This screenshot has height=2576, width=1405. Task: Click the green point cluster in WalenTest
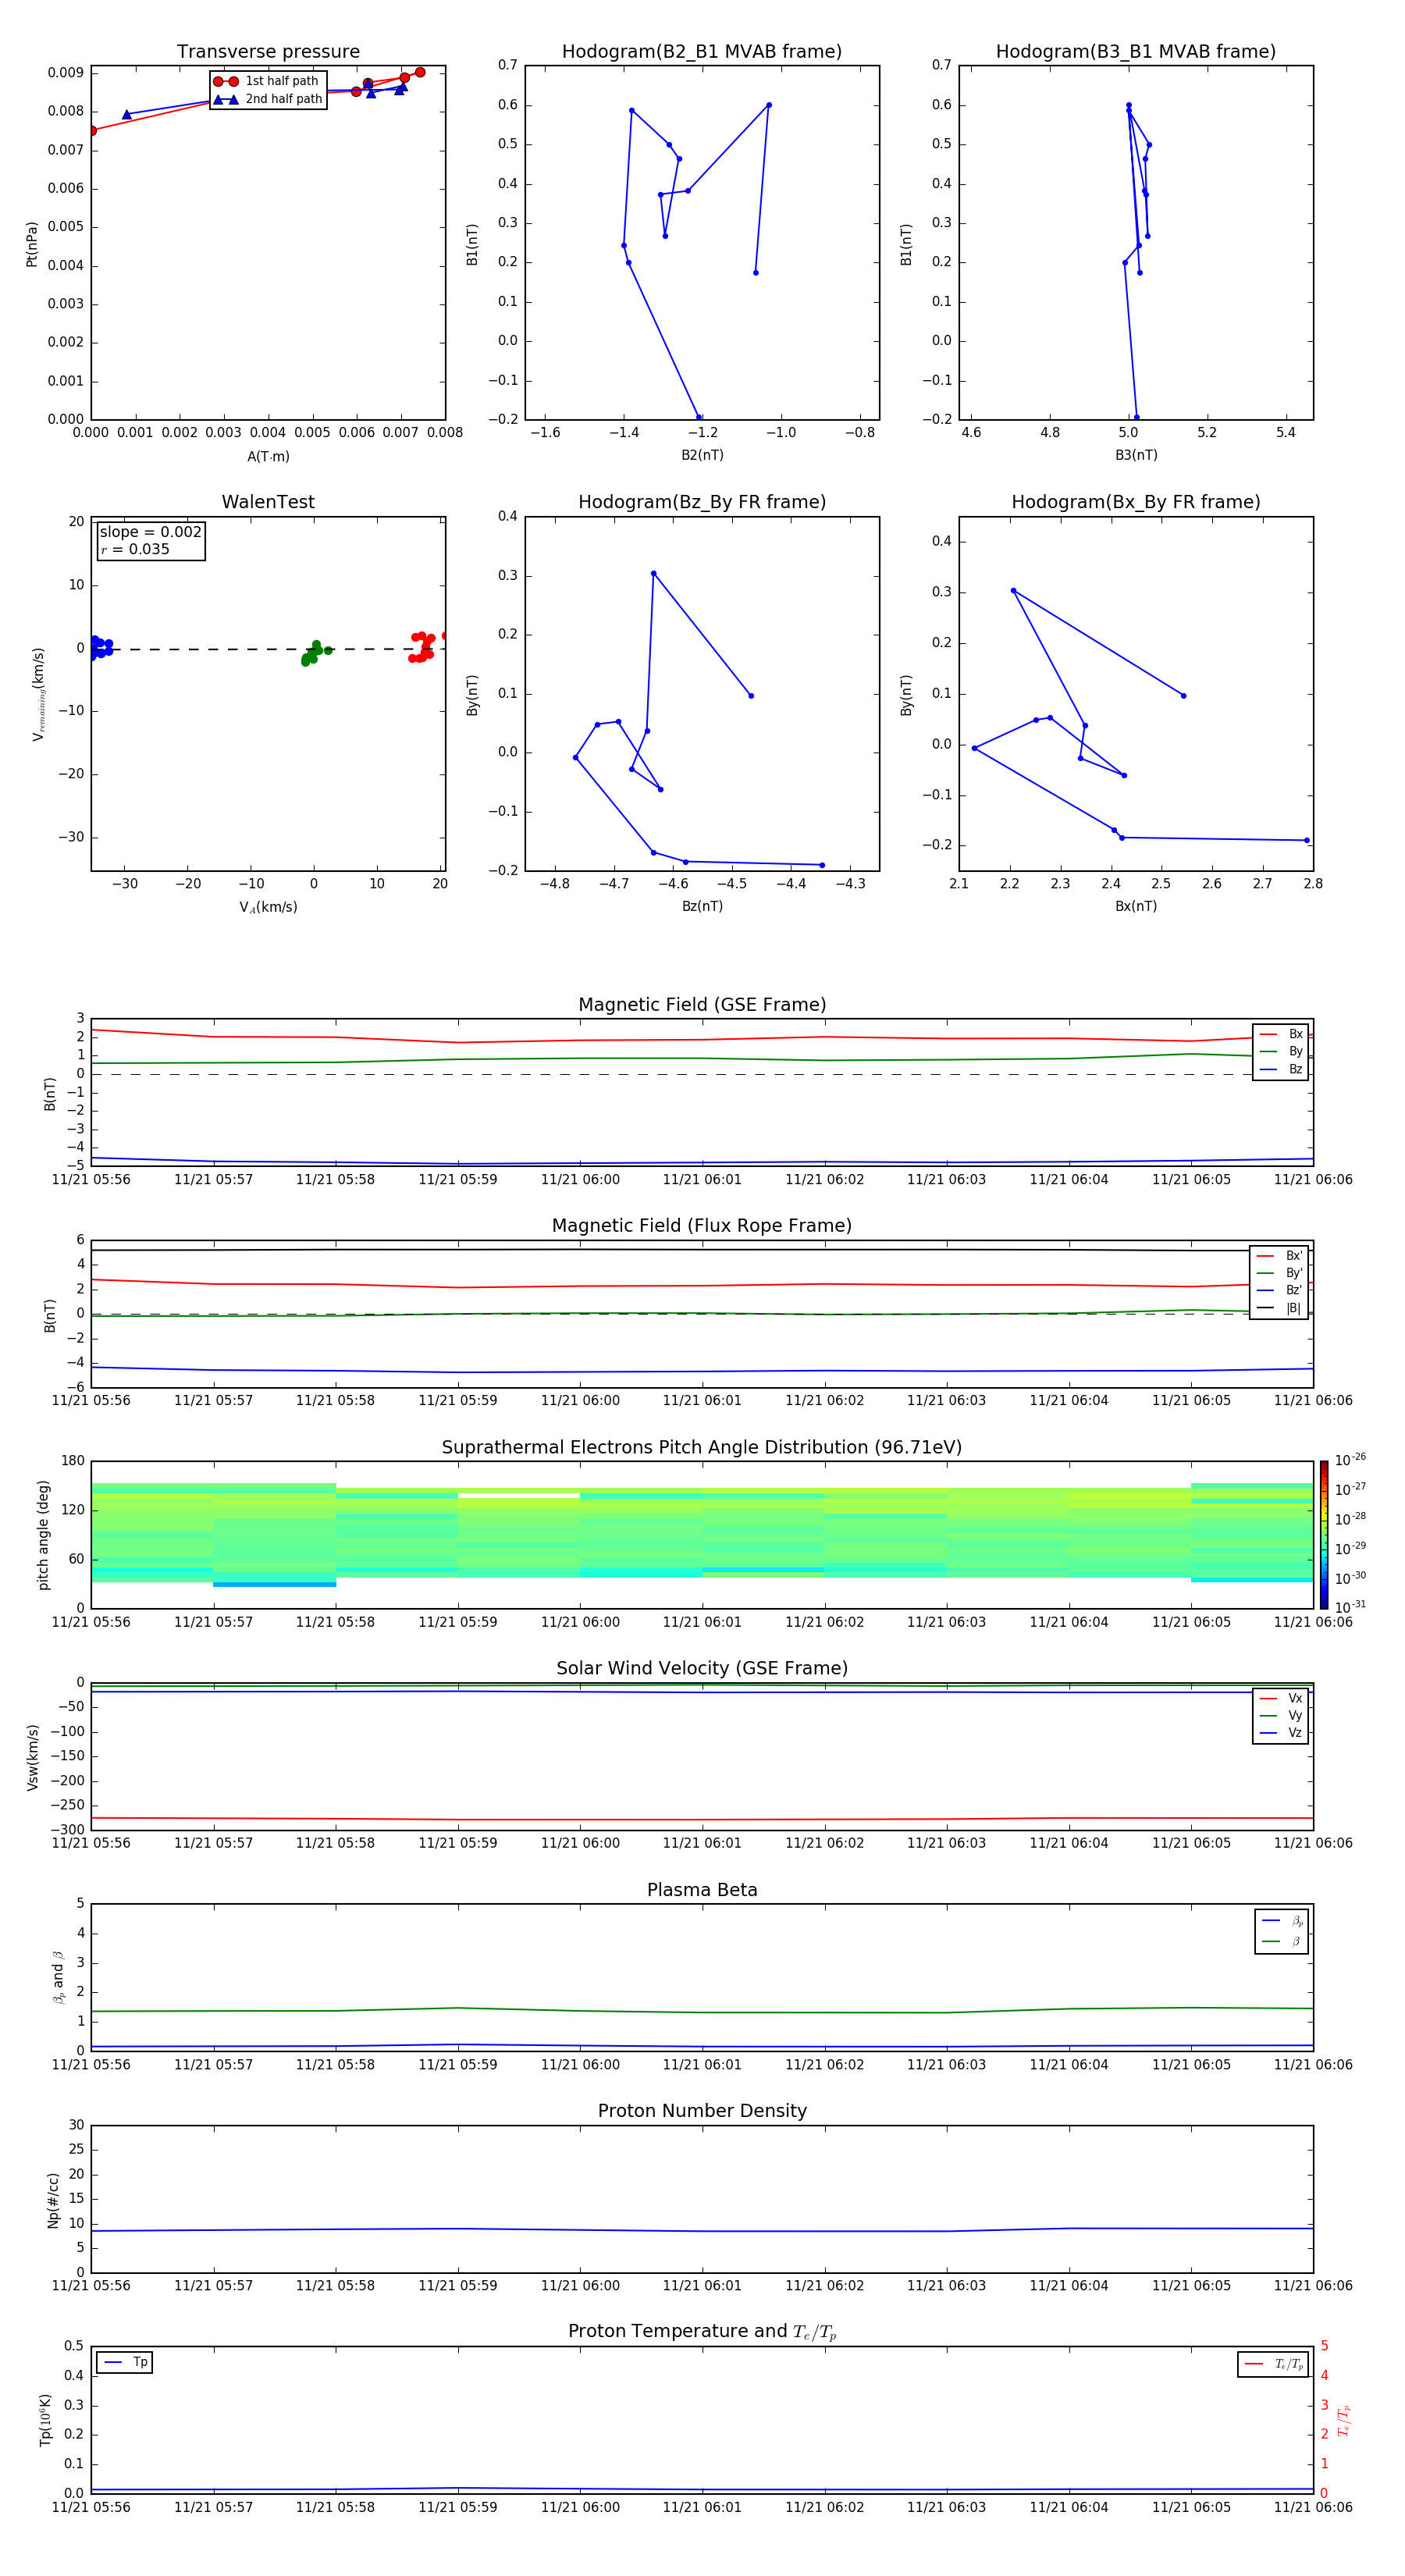(x=312, y=653)
